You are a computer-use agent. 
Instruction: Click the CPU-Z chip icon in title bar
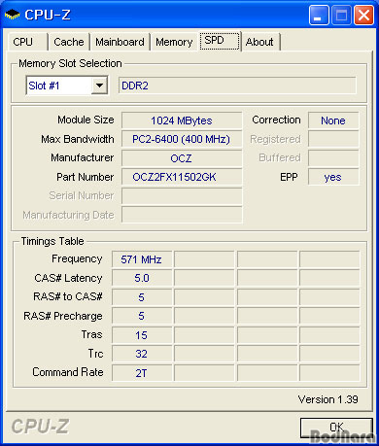point(12,15)
